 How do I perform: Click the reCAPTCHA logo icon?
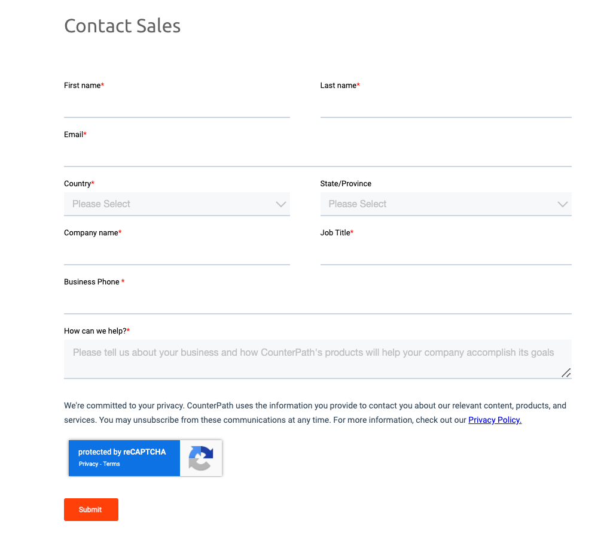(201, 458)
